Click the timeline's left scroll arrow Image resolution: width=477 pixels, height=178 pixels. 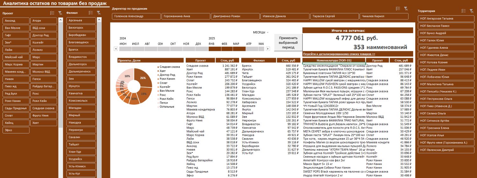pos(116,49)
